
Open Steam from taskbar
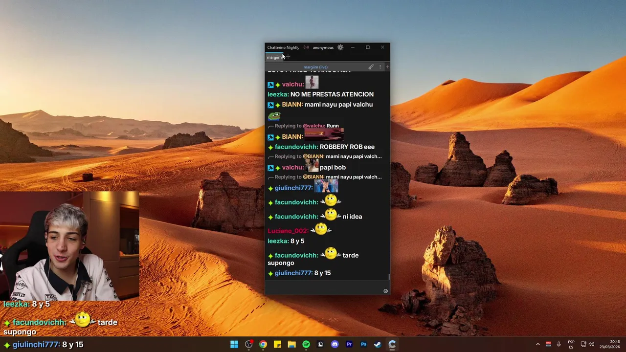click(x=378, y=344)
